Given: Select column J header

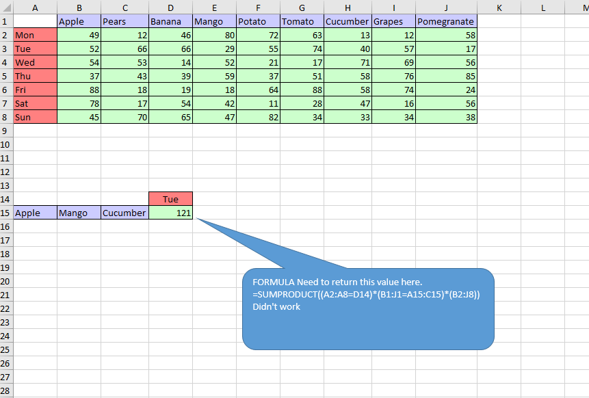Looking at the screenshot, I should [446, 8].
